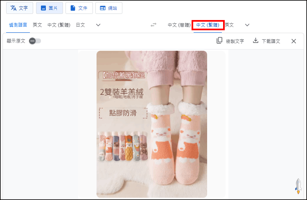Close the translated image panel
Viewport: 307px width, 200px height.
293,41
